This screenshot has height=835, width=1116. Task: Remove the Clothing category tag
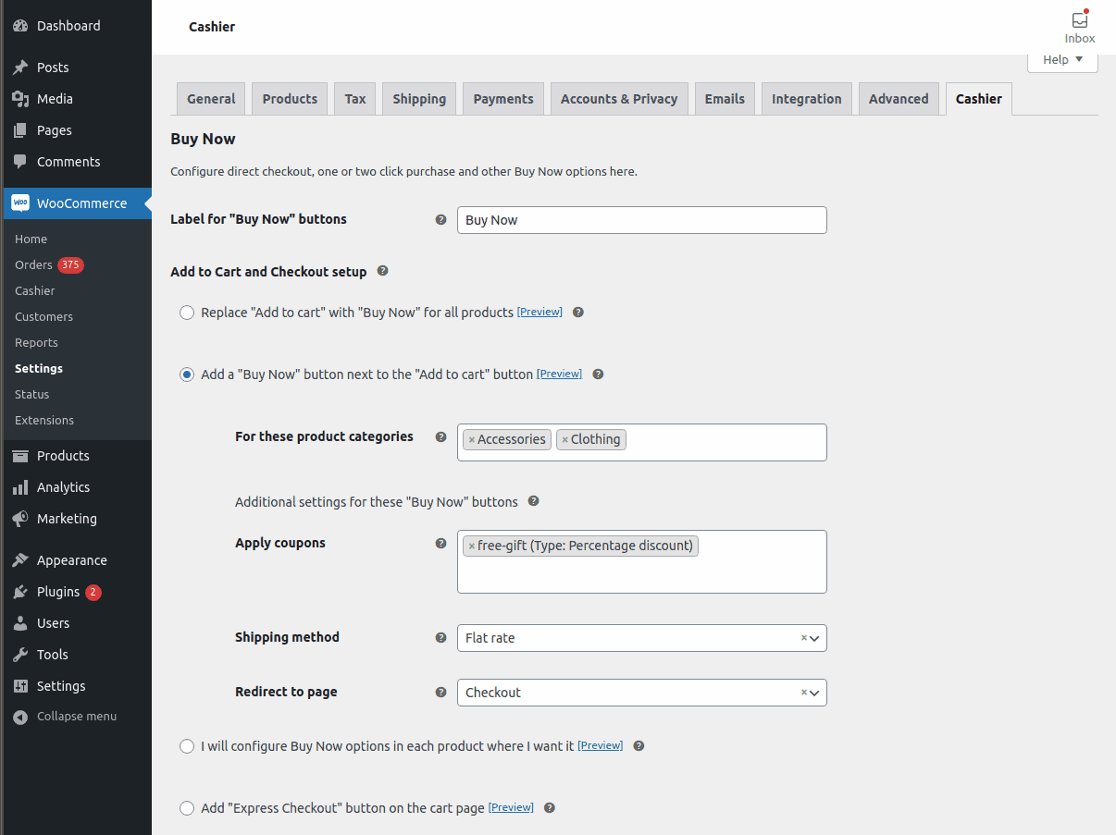[565, 440]
